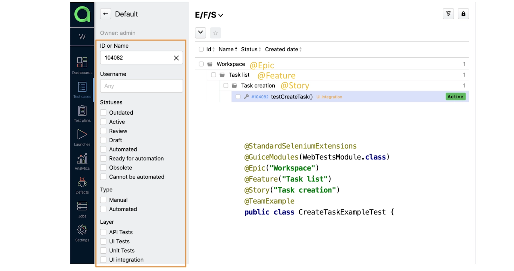
Task: Click the filter icon at top right
Action: (x=448, y=14)
